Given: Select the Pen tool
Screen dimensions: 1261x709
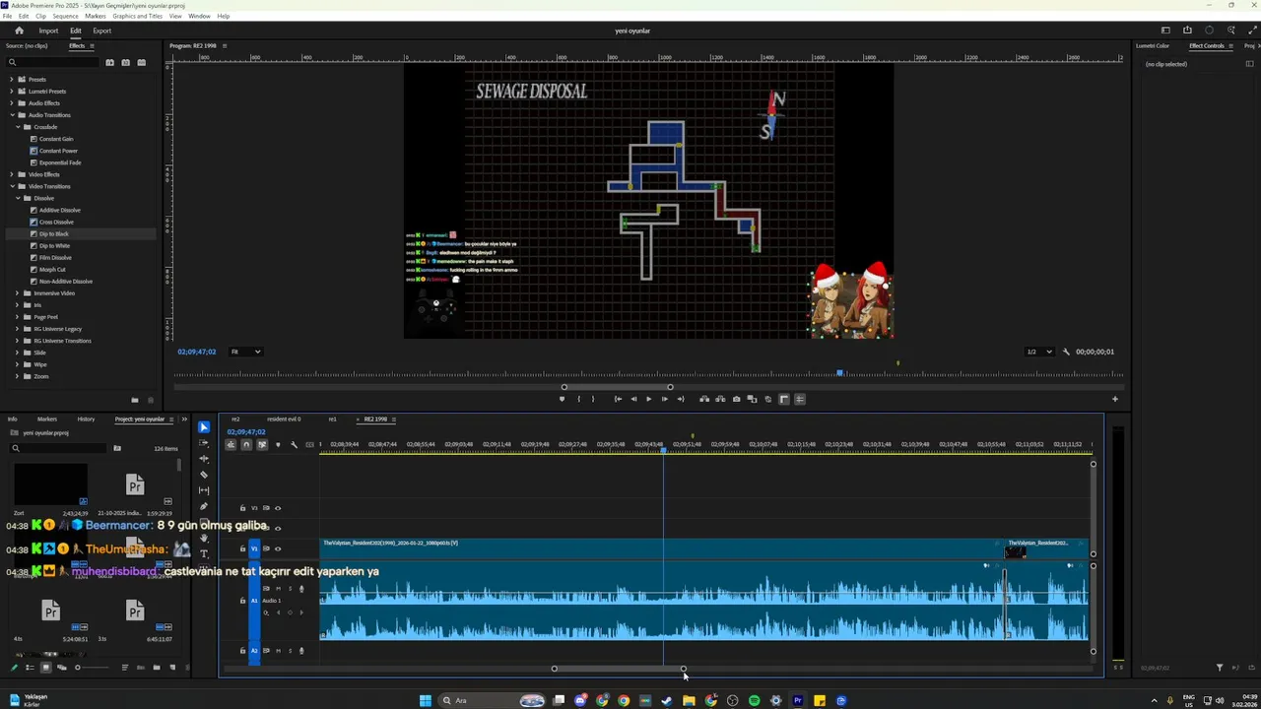Looking at the screenshot, I should point(204,506).
